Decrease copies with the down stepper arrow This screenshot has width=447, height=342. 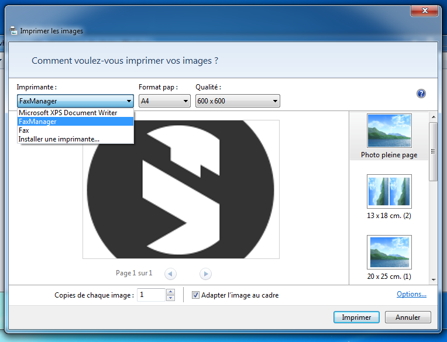click(170, 298)
